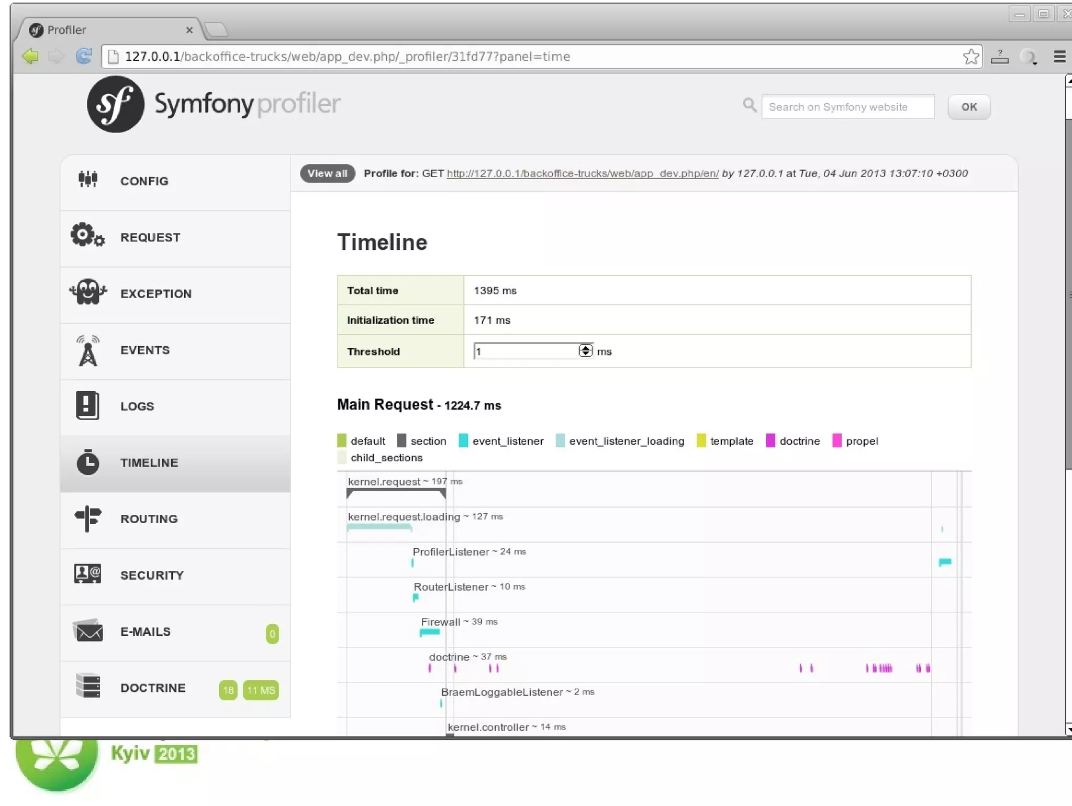Click the Initialization time value 171 ms
The image size is (1072, 806).
492,320
